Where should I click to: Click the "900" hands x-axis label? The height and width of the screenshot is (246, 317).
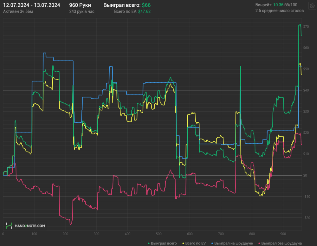coord(283,234)
